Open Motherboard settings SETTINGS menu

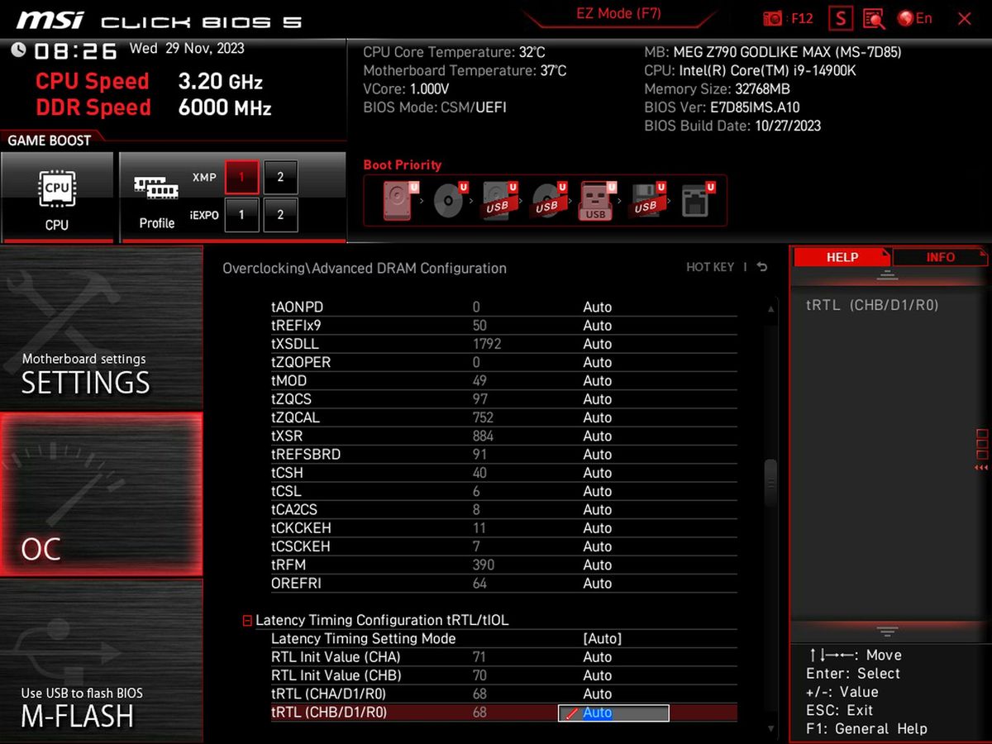point(101,328)
